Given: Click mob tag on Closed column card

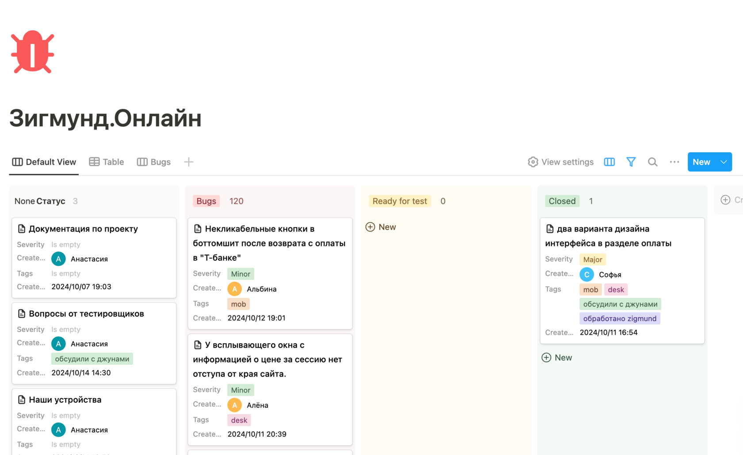Looking at the screenshot, I should coord(590,290).
